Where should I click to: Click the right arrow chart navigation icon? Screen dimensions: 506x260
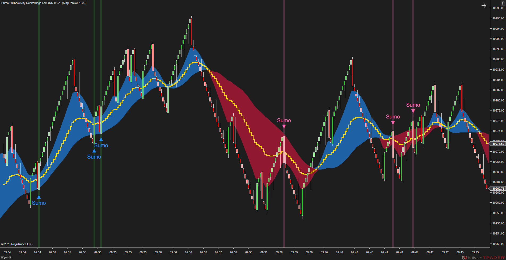pyautogui.click(x=484, y=5)
